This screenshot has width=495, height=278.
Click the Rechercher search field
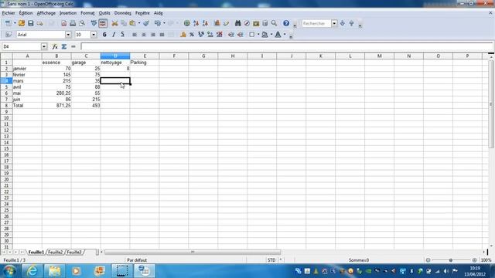coord(316,23)
